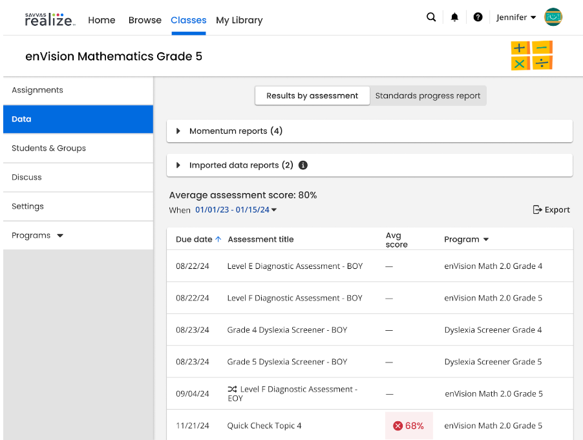Open Settings in the sidebar
583x440 pixels.
click(x=78, y=206)
